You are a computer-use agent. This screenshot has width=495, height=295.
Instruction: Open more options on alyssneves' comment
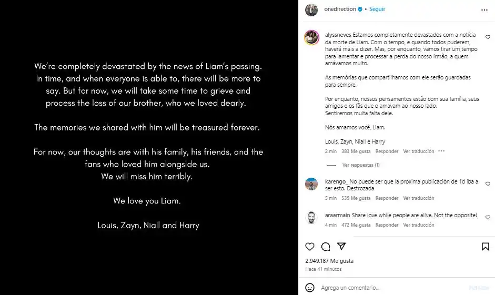441,151
